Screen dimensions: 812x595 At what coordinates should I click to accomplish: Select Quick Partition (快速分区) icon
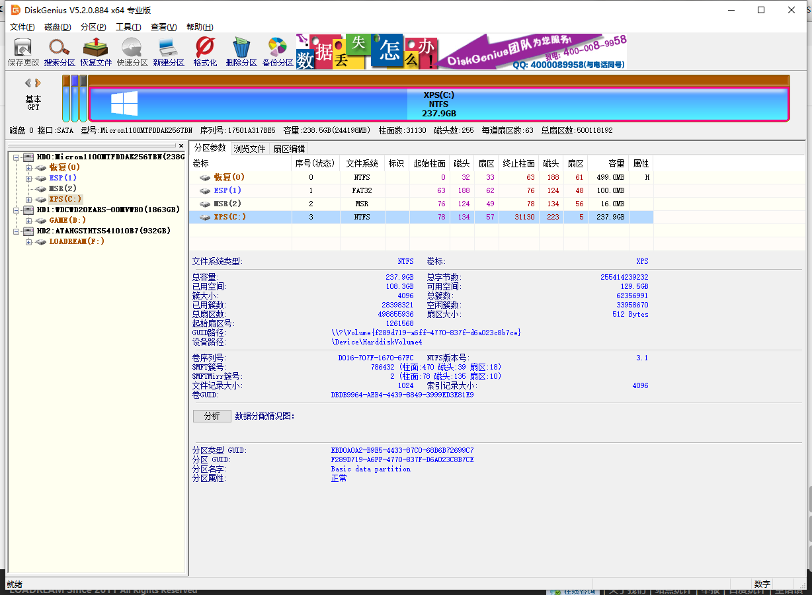[132, 52]
